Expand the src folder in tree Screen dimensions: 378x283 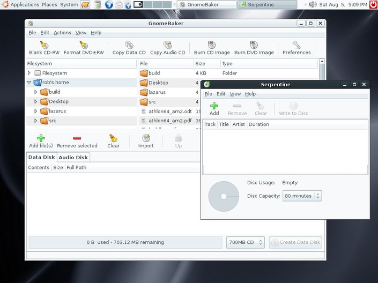coord(35,121)
